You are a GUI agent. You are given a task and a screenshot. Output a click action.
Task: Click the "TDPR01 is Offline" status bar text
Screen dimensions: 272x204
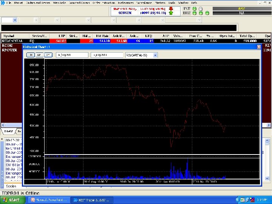point(20,193)
